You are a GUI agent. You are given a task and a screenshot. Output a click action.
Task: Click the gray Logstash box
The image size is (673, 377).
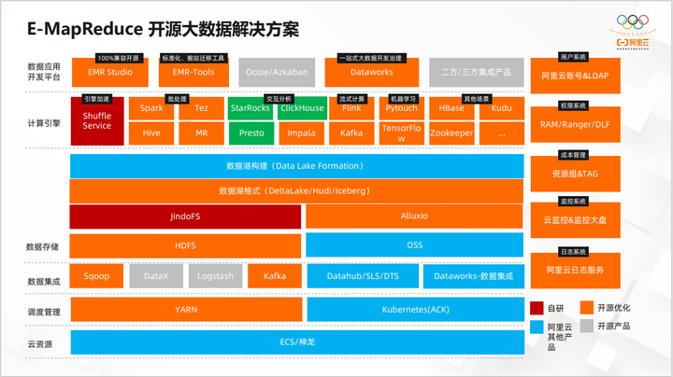216,276
